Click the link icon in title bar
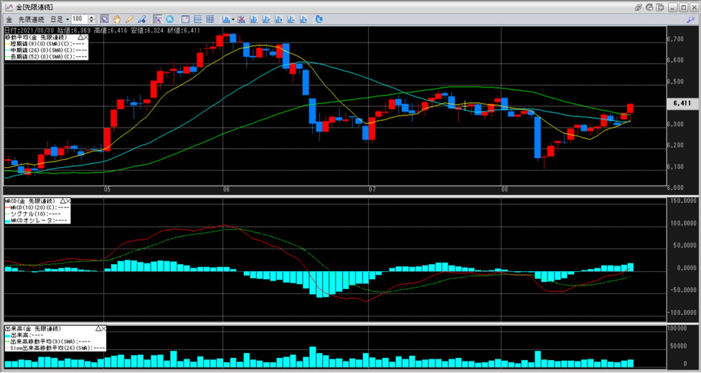The width and height of the screenshot is (701, 373). click(x=638, y=7)
